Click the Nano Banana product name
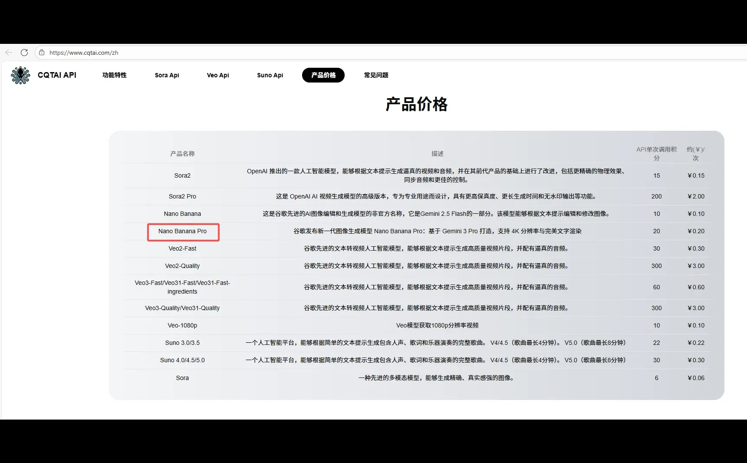747x463 pixels. 182,214
